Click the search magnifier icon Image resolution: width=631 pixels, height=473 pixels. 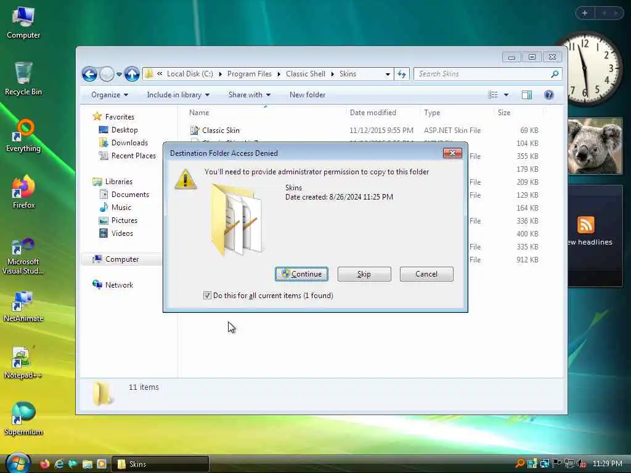pyautogui.click(x=555, y=74)
